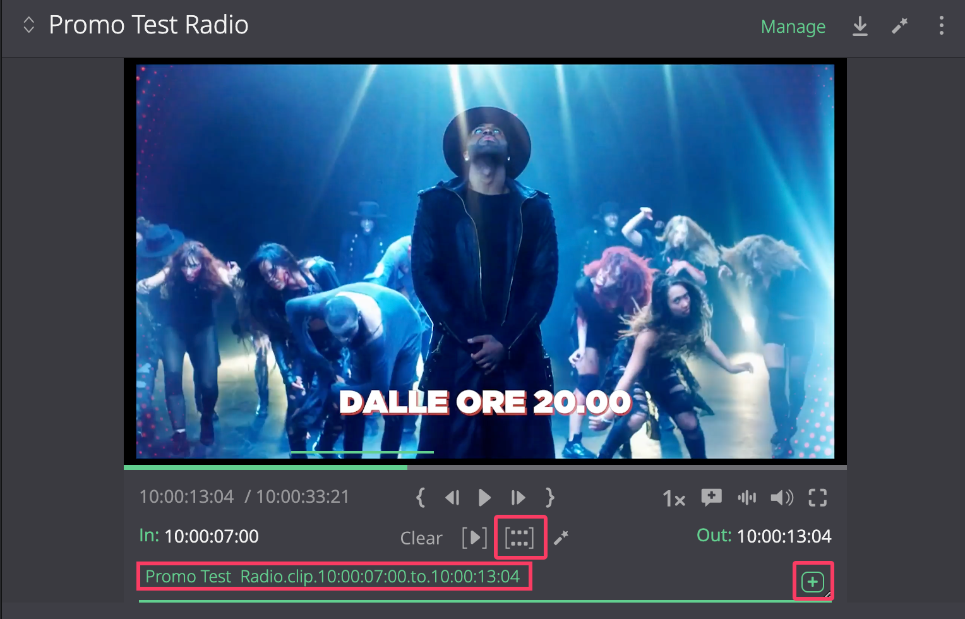Image resolution: width=965 pixels, height=619 pixels.
Task: Click the download arrow icon
Action: pos(860,26)
